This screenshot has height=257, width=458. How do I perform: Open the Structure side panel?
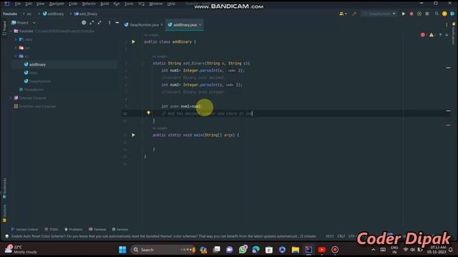tap(4, 213)
